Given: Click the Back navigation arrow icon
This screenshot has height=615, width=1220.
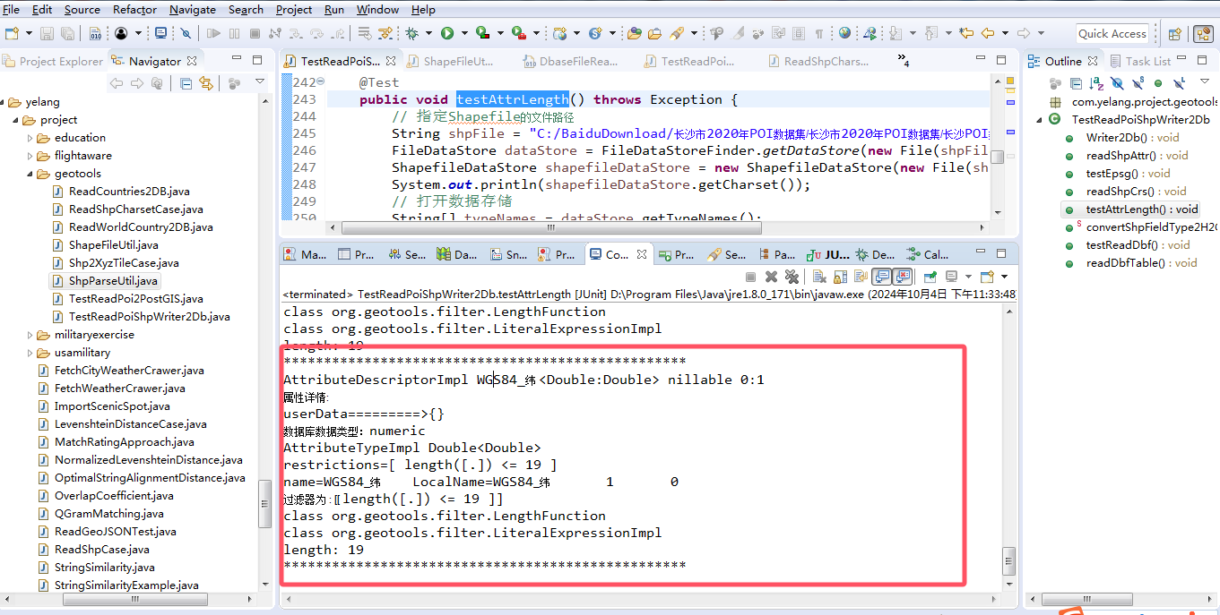Looking at the screenshot, I should (989, 33).
